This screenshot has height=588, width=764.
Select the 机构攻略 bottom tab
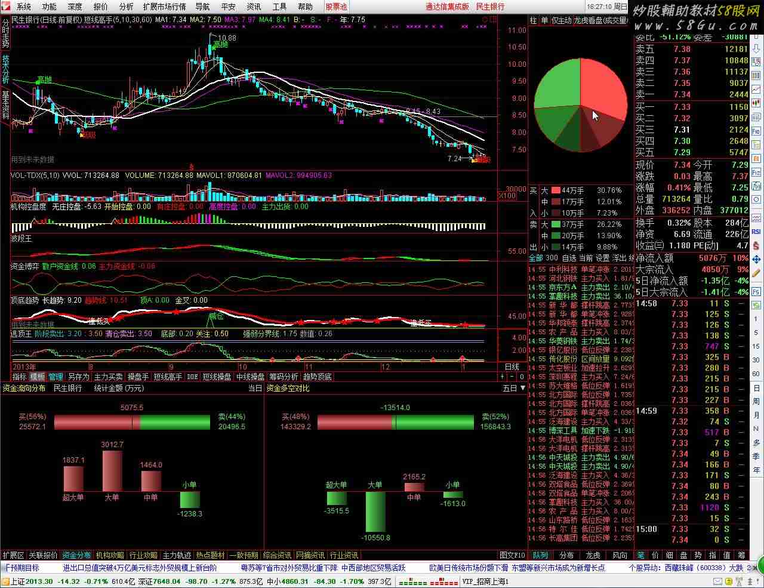click(110, 555)
